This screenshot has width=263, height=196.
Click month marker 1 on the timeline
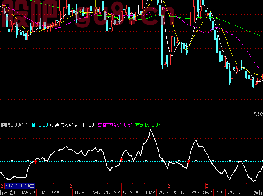click(x=123, y=186)
